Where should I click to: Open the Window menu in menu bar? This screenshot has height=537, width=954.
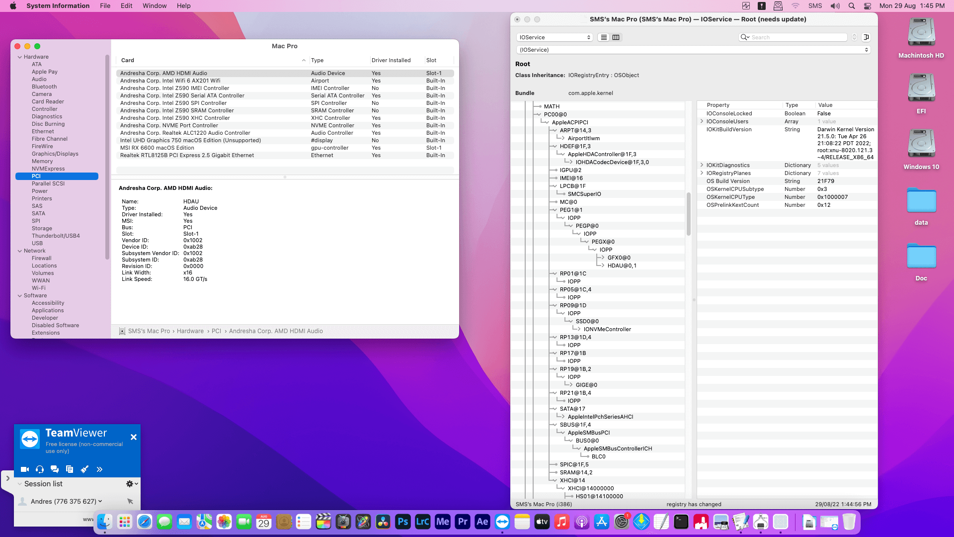tap(155, 6)
